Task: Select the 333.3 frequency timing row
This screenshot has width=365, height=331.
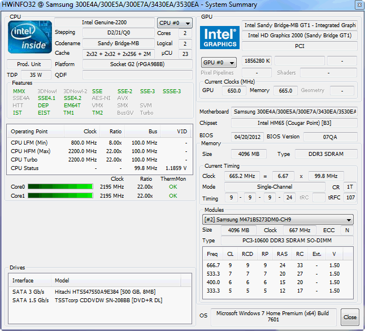Action: point(278,291)
